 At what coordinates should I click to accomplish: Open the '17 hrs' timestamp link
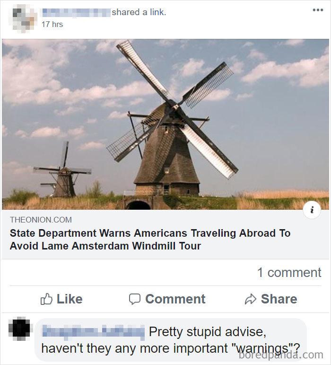point(52,24)
